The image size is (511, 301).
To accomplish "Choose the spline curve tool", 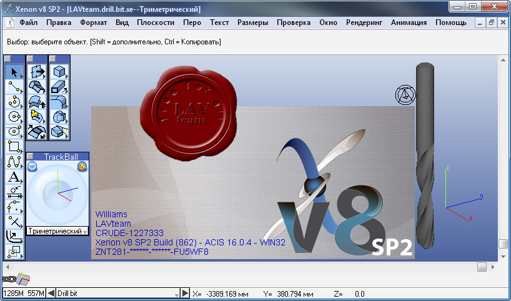I will [14, 162].
